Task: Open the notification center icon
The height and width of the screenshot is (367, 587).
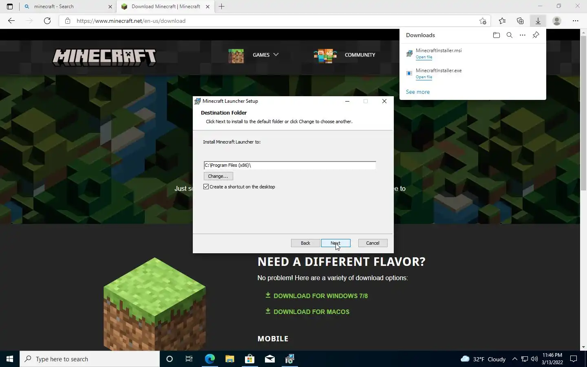Action: [574, 359]
